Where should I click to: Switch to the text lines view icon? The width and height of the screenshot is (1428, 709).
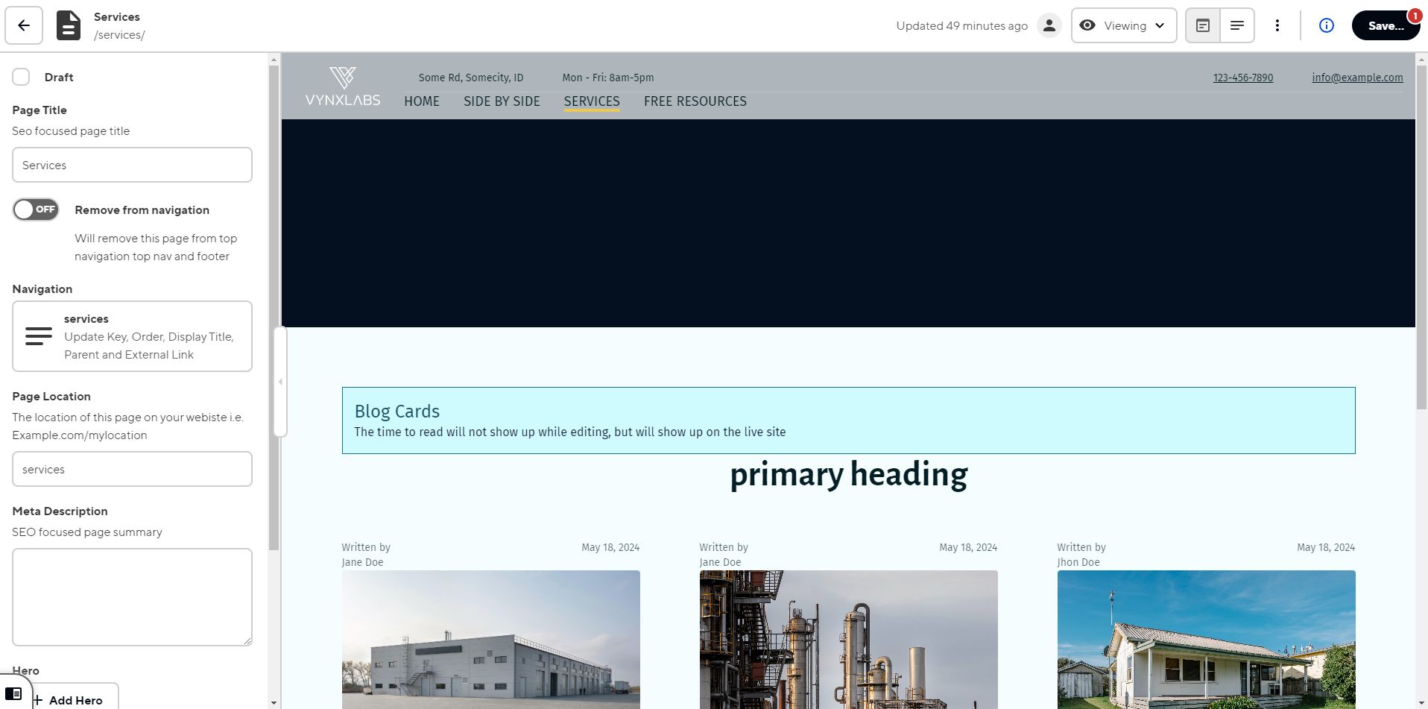coord(1237,26)
